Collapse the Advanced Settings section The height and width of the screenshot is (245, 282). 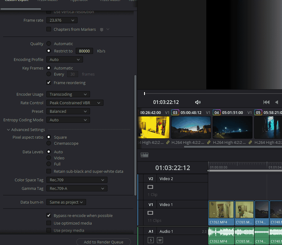pos(8,130)
